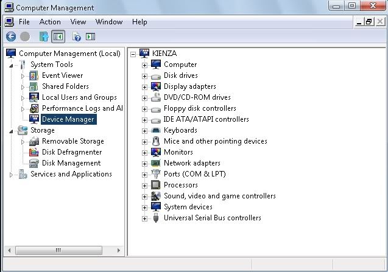388x272 pixels.
Task: Restore the inner console window
Action: (x=369, y=22)
